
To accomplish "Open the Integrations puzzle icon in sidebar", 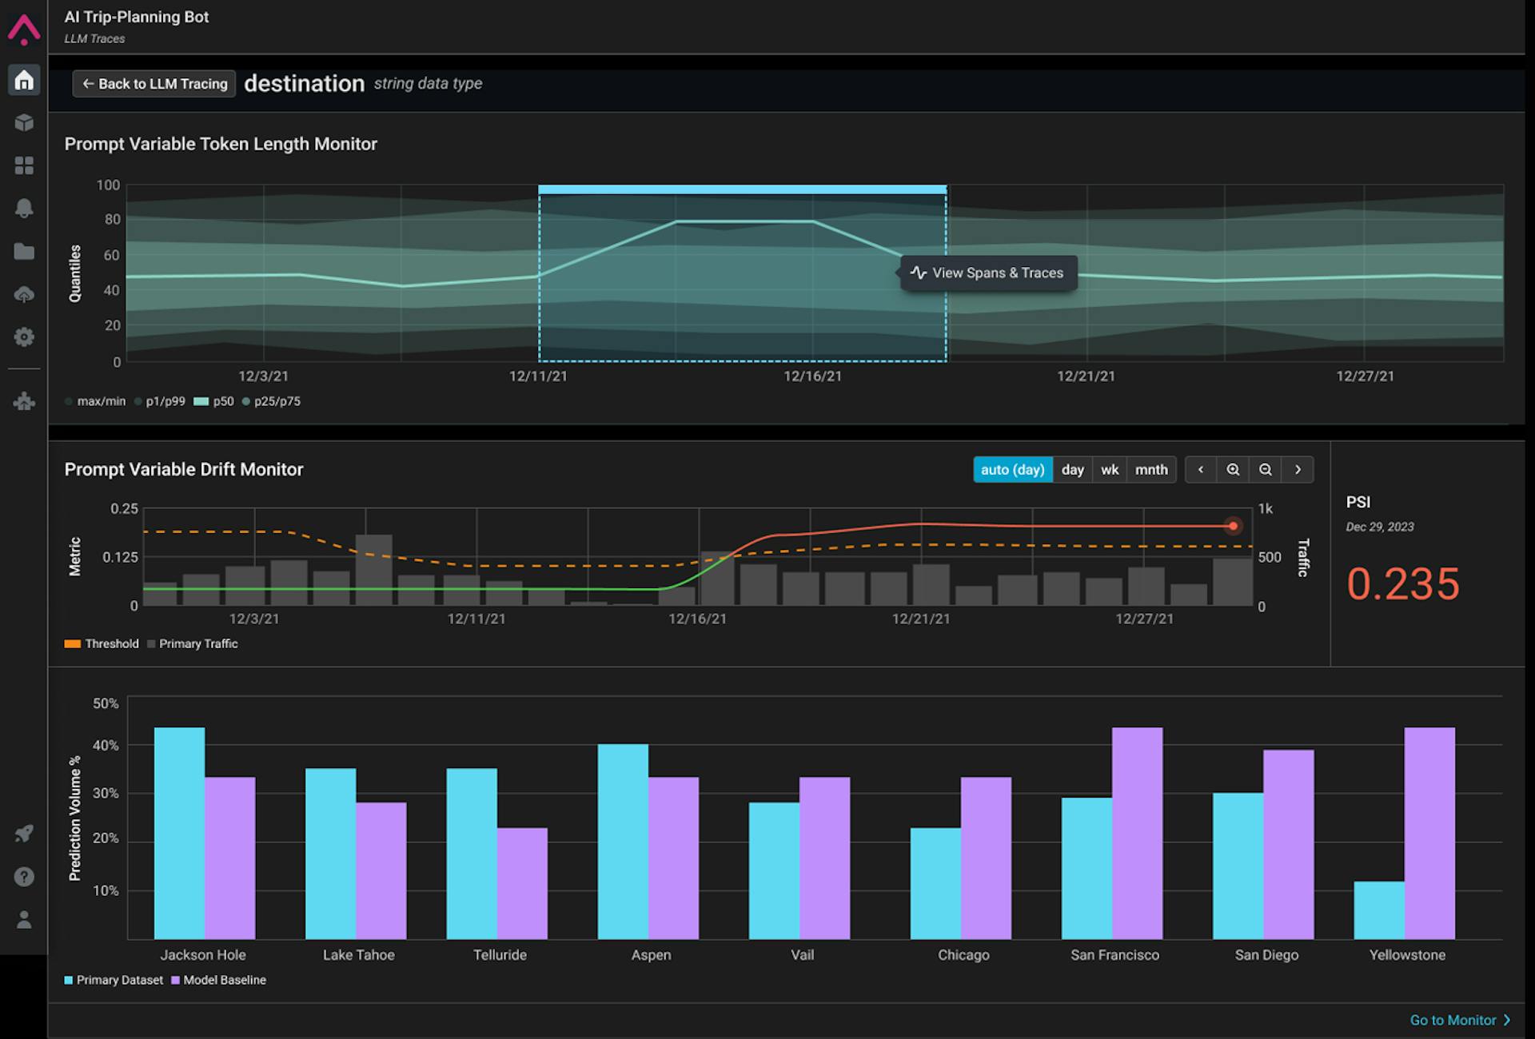I will click(24, 402).
